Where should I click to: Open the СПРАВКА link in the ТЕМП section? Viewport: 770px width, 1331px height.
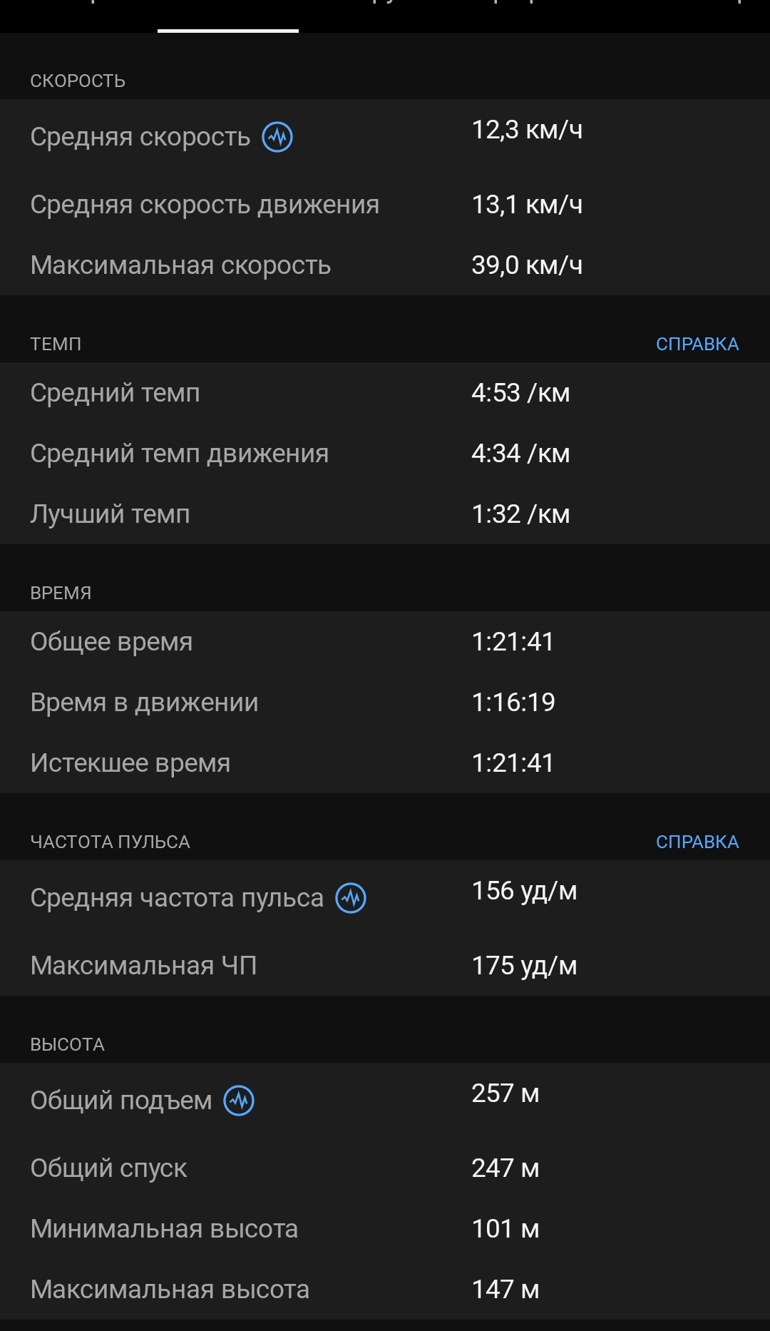point(697,344)
